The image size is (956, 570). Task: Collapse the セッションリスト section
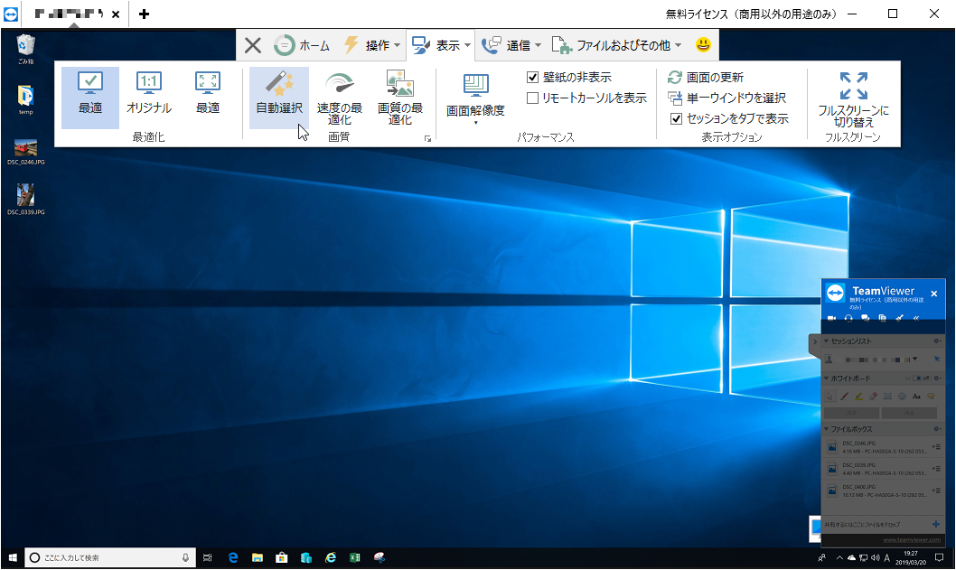click(x=827, y=341)
